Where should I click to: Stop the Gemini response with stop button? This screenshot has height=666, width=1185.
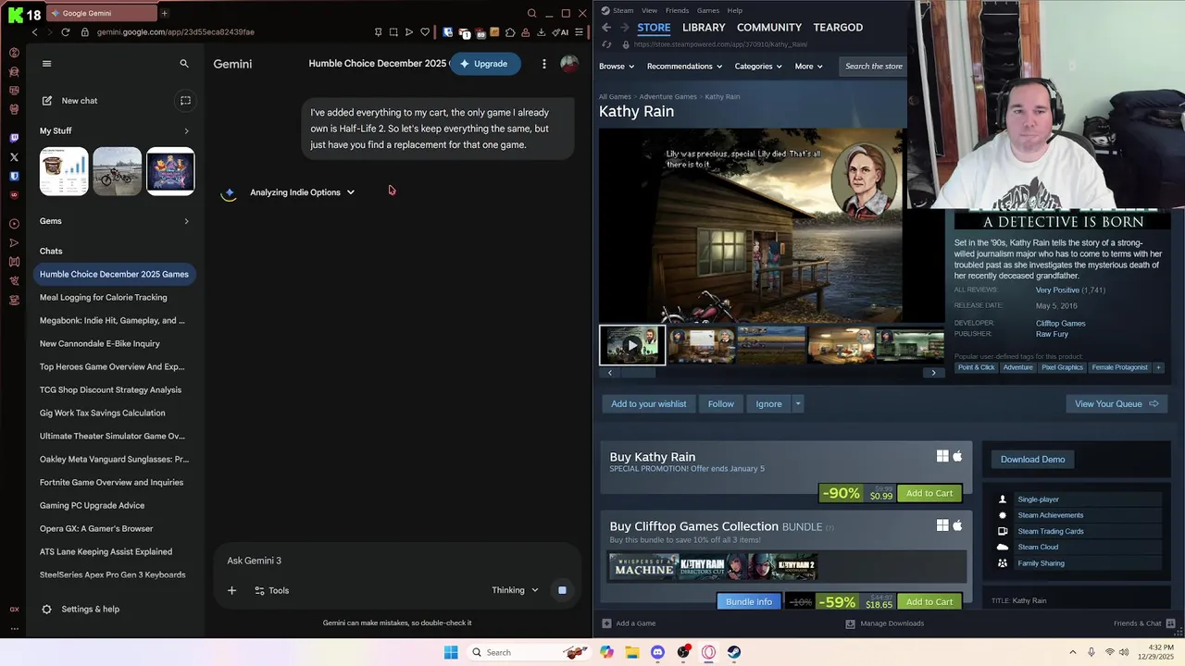point(562,590)
